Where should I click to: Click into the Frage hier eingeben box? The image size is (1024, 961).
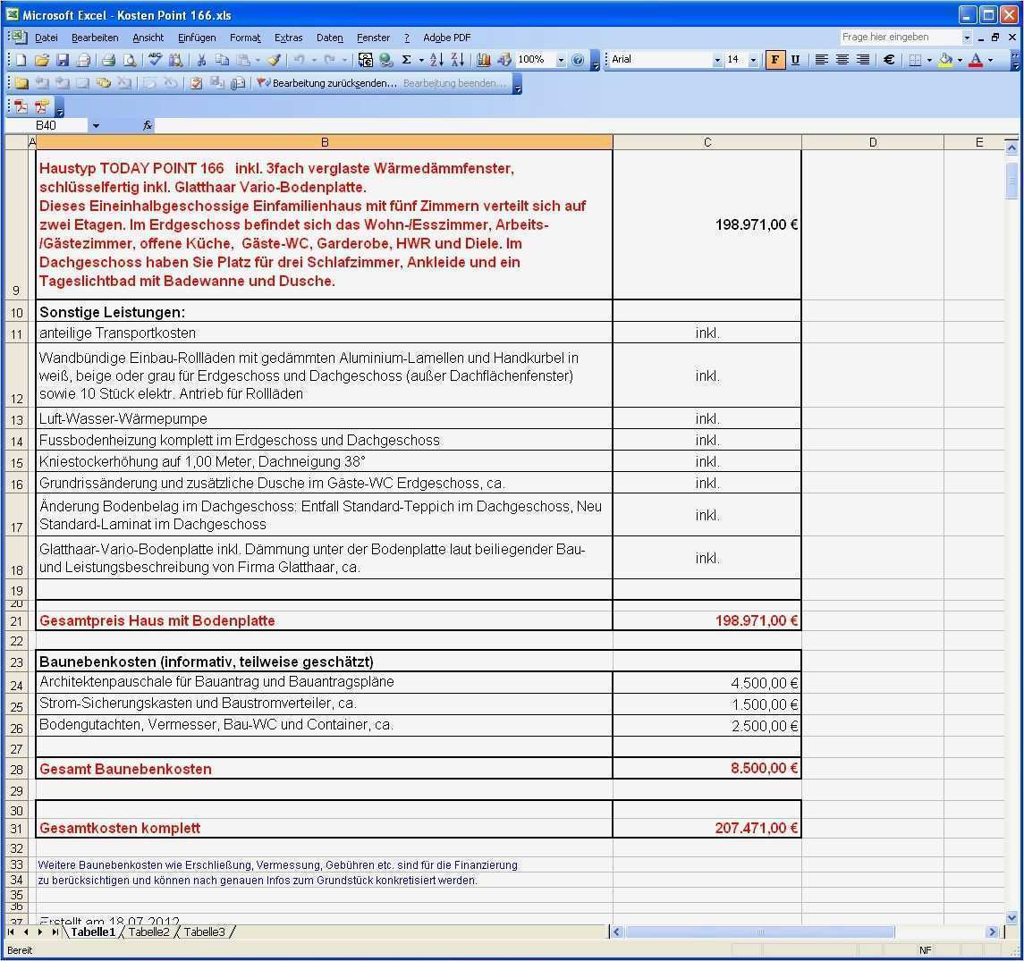899,37
